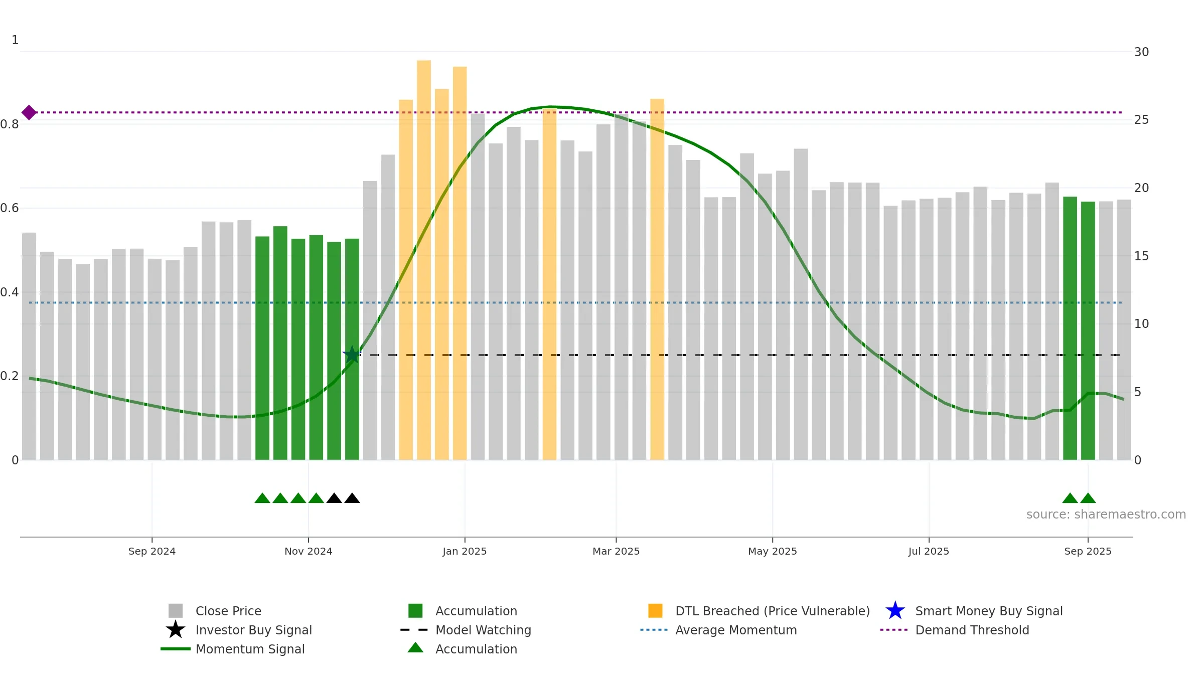1204x677 pixels.
Task: Click the star marker on momentum line
Action: [x=352, y=355]
